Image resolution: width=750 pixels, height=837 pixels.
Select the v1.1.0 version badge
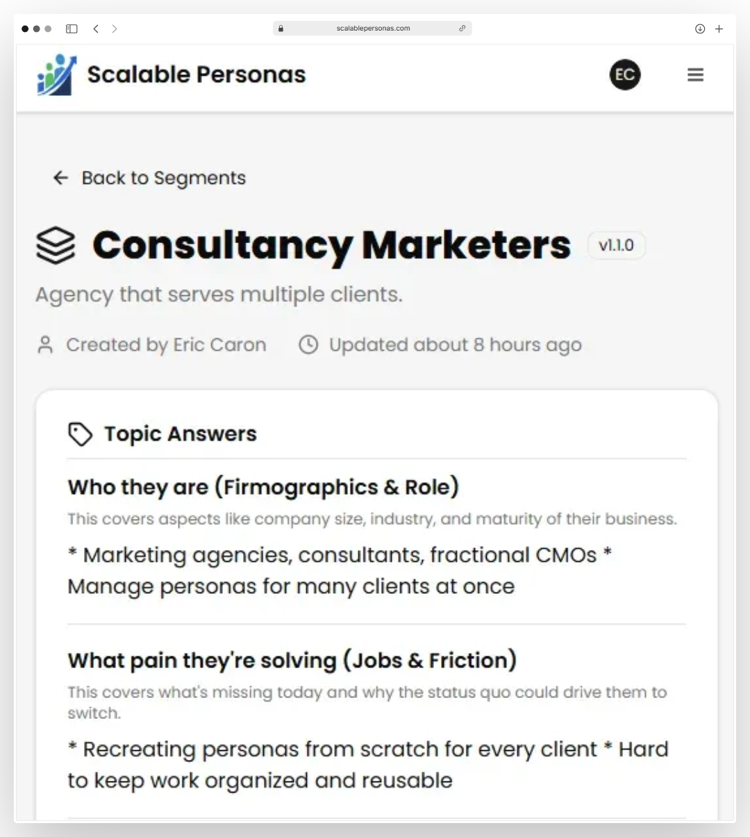616,245
